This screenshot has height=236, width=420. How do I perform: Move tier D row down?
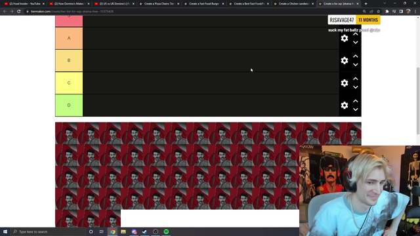point(356,109)
